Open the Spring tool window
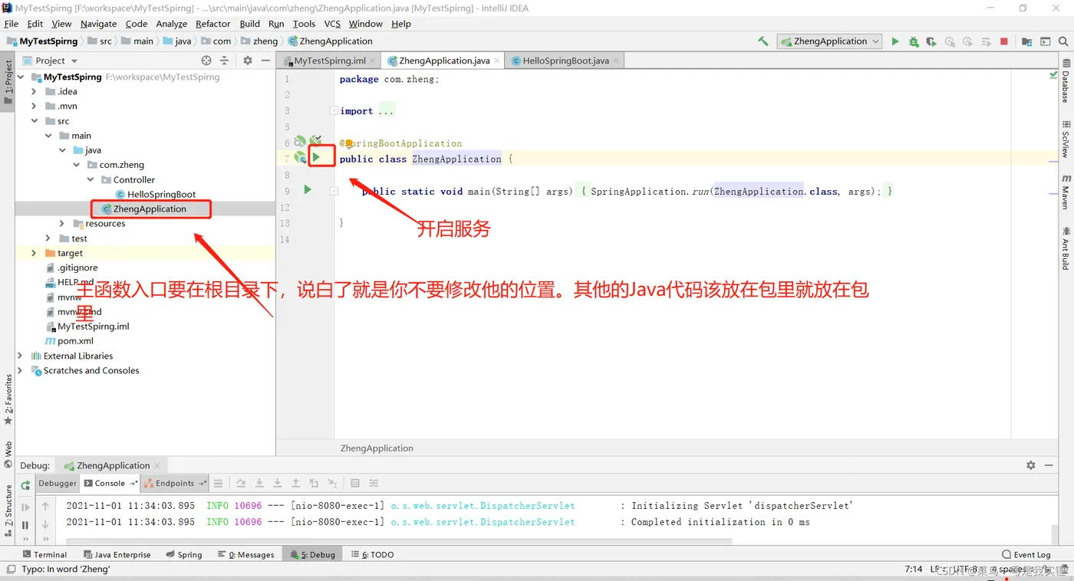The image size is (1074, 581). [183, 554]
